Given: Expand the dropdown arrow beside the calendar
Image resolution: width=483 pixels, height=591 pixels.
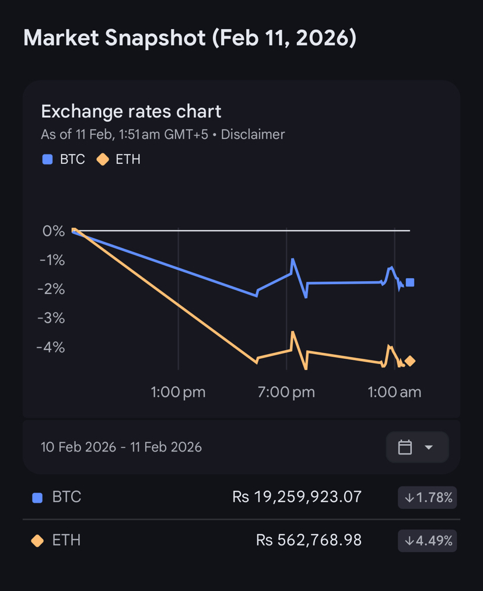Looking at the screenshot, I should pos(429,447).
